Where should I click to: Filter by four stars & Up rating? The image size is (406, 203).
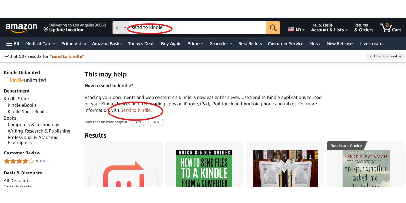click(24, 161)
